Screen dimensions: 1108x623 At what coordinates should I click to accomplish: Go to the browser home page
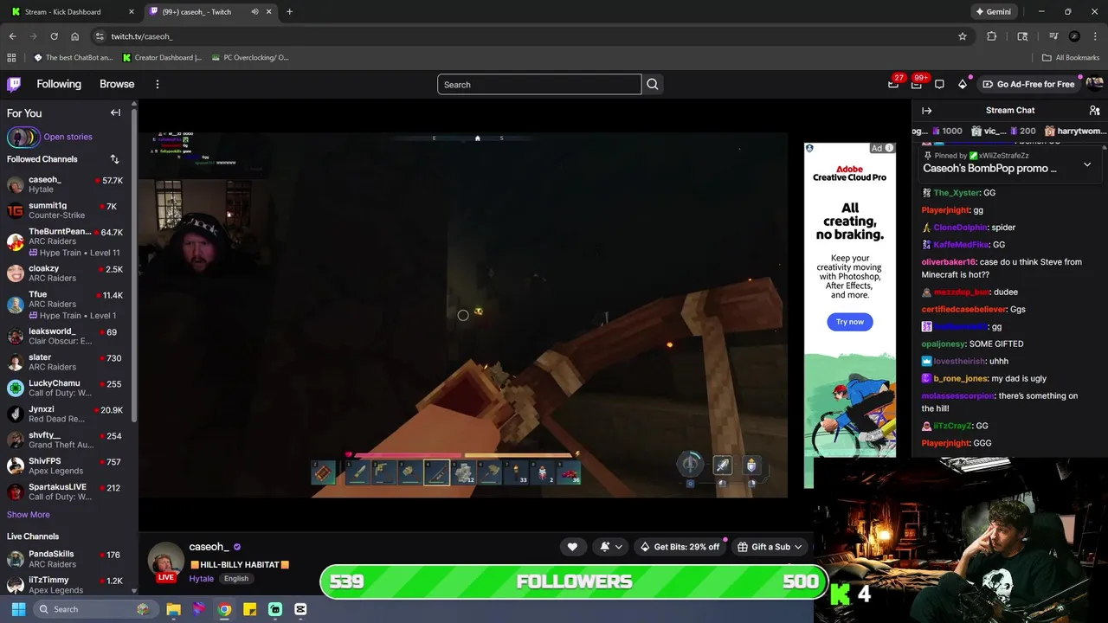[74, 36]
